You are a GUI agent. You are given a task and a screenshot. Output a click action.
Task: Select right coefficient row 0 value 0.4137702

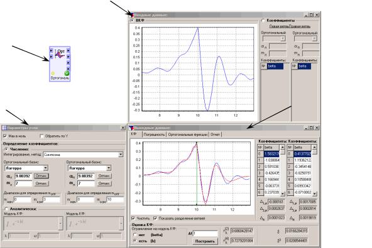302,154
